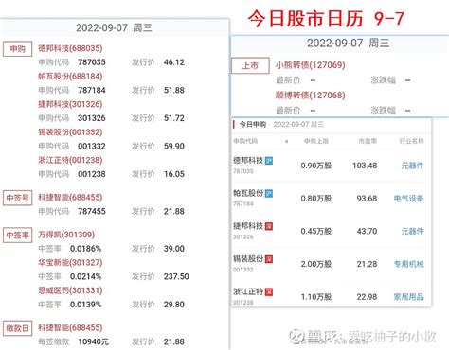Viewport: 449px width, 350px height.
Task: Click issue price value 51.88
Action: point(174,90)
